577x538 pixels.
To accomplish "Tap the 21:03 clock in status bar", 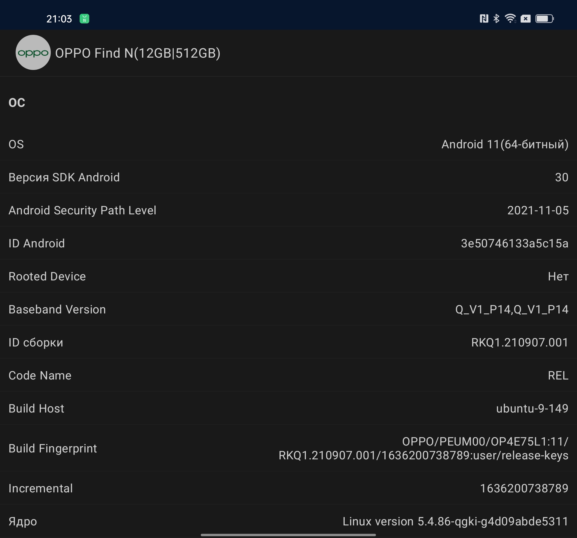I will click(x=59, y=19).
